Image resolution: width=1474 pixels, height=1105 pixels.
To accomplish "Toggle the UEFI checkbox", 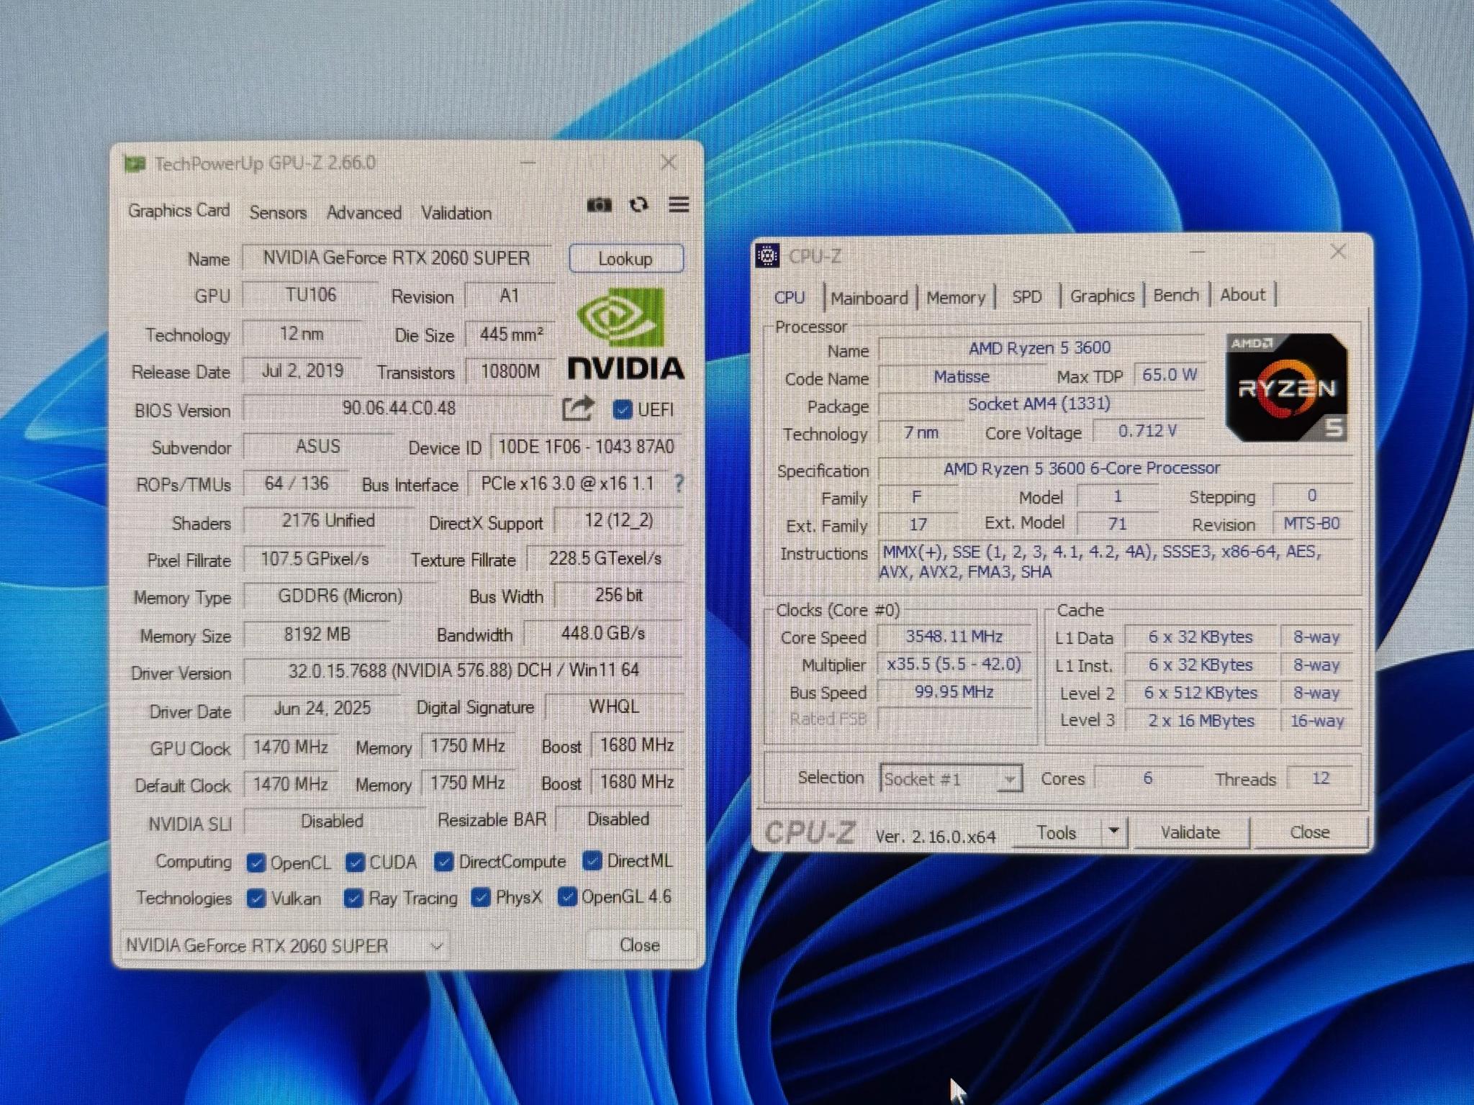I will point(622,409).
